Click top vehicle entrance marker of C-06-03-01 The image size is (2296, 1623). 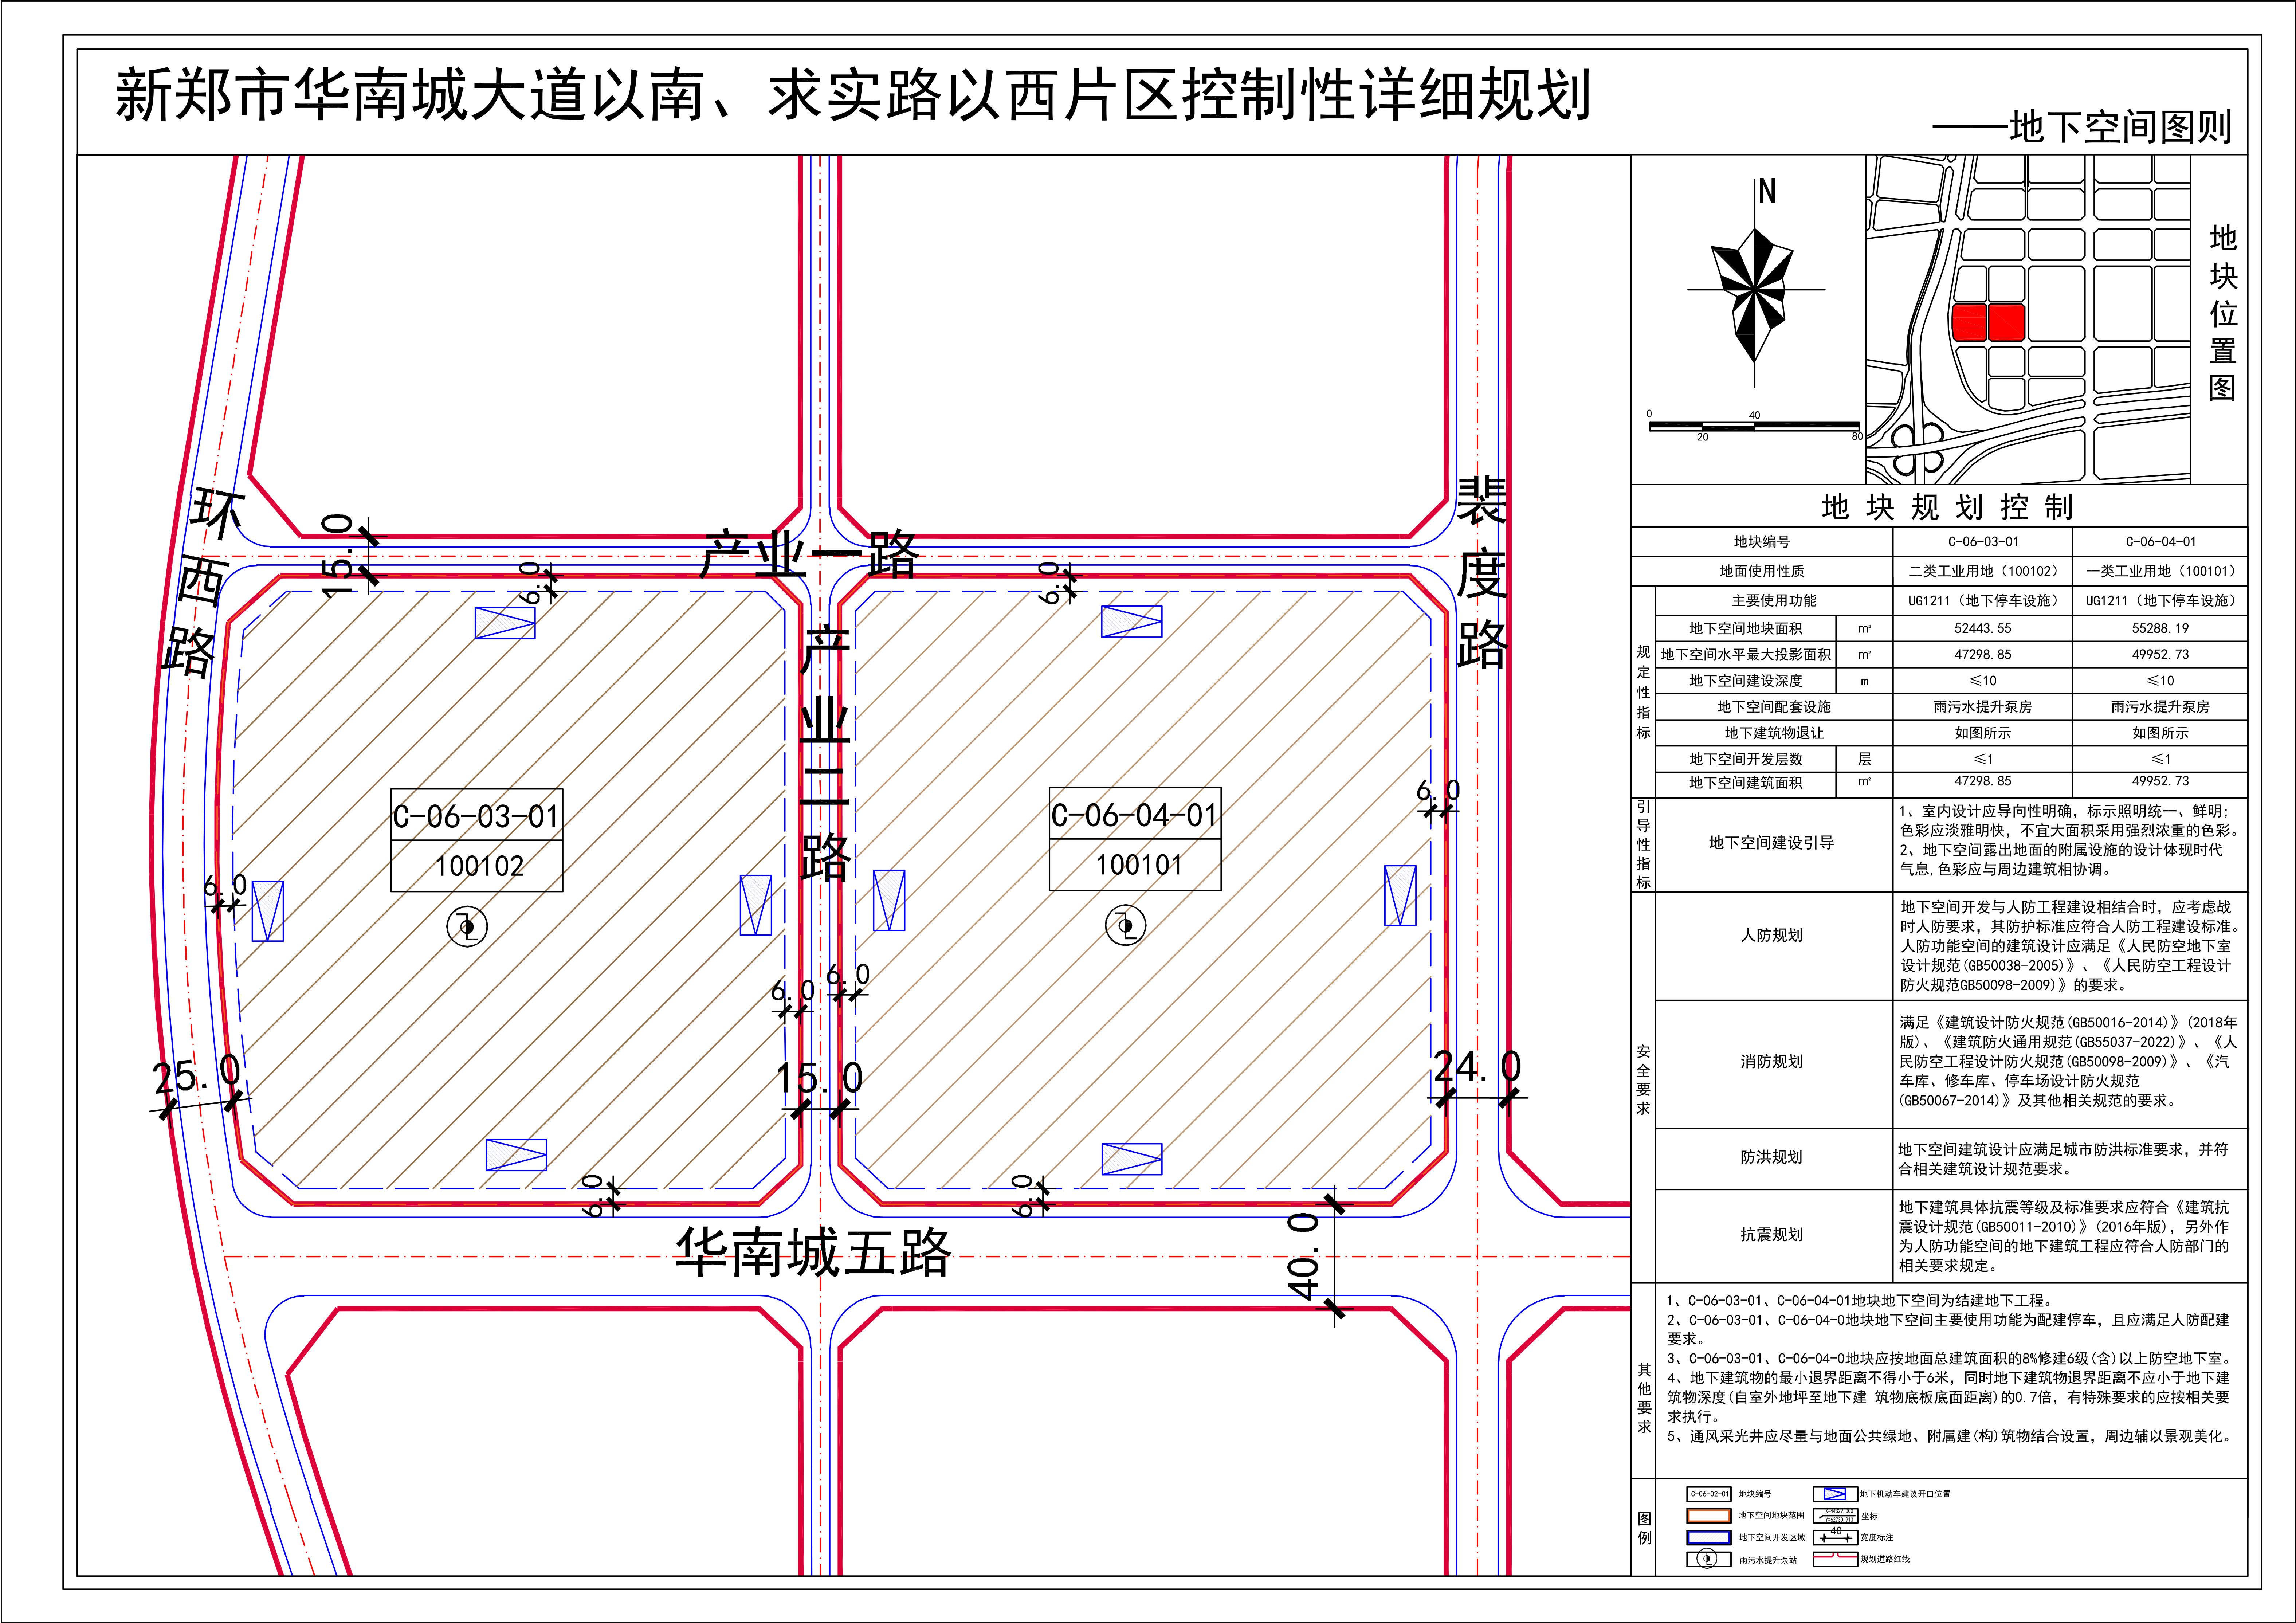click(505, 623)
